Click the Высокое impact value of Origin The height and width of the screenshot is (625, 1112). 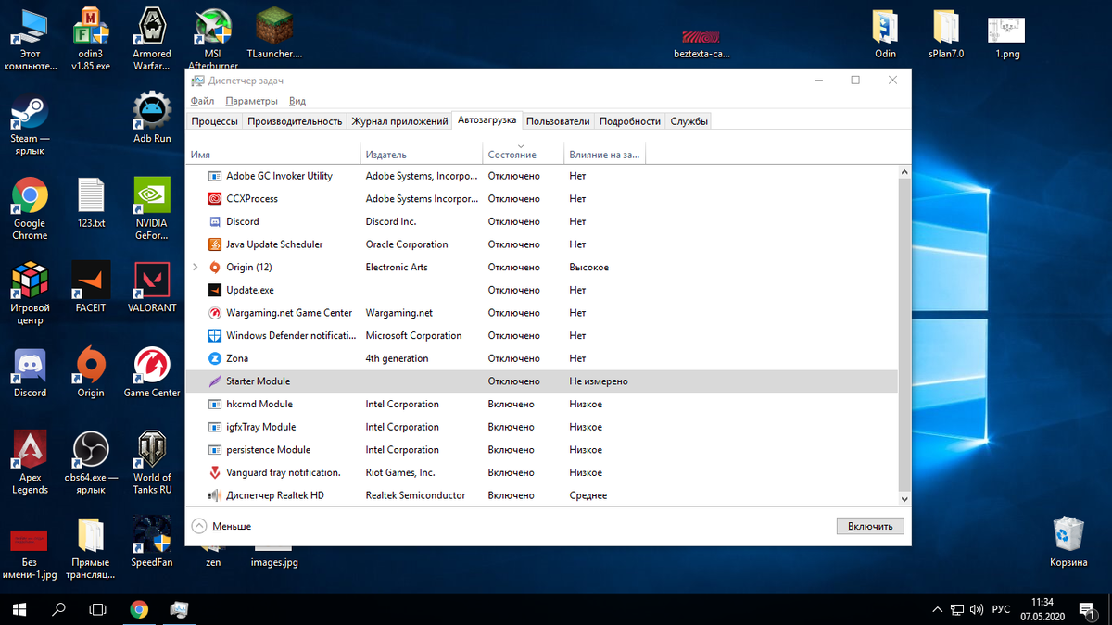click(x=589, y=267)
